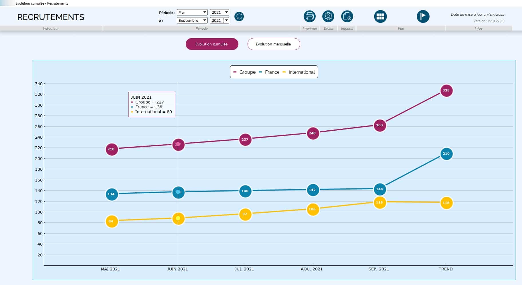Click the Imports document icon
The height and width of the screenshot is (285, 522).
[347, 16]
